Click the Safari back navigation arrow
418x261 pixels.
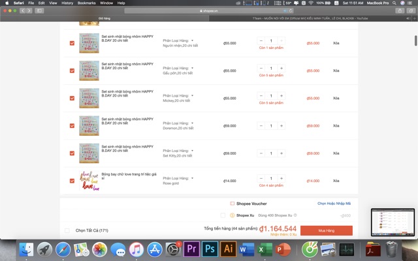pyautogui.click(x=22, y=11)
